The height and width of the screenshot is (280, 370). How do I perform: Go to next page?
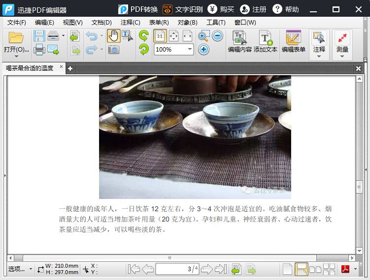207,269
